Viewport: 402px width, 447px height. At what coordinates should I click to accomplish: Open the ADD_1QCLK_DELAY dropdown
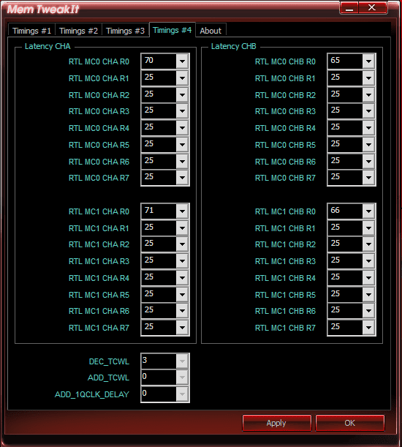coord(182,394)
